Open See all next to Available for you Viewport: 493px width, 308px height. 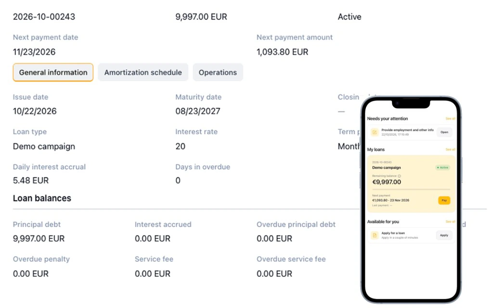[x=450, y=221]
